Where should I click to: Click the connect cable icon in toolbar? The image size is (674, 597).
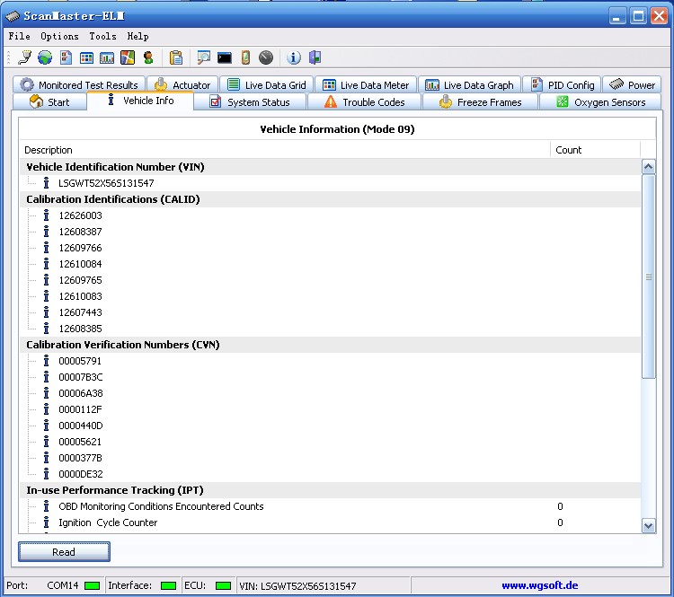[24, 57]
